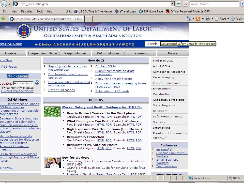Open the Publications navigation tab
The height and width of the screenshot is (183, 244).
pos(108,53)
